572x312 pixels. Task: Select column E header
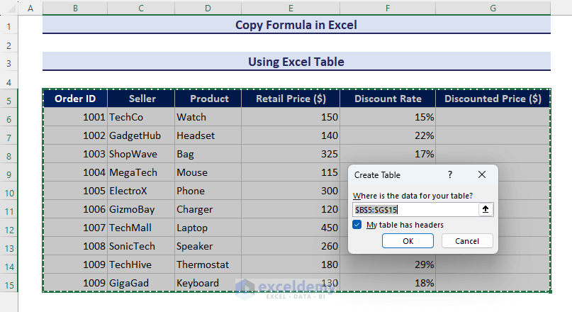(291, 8)
